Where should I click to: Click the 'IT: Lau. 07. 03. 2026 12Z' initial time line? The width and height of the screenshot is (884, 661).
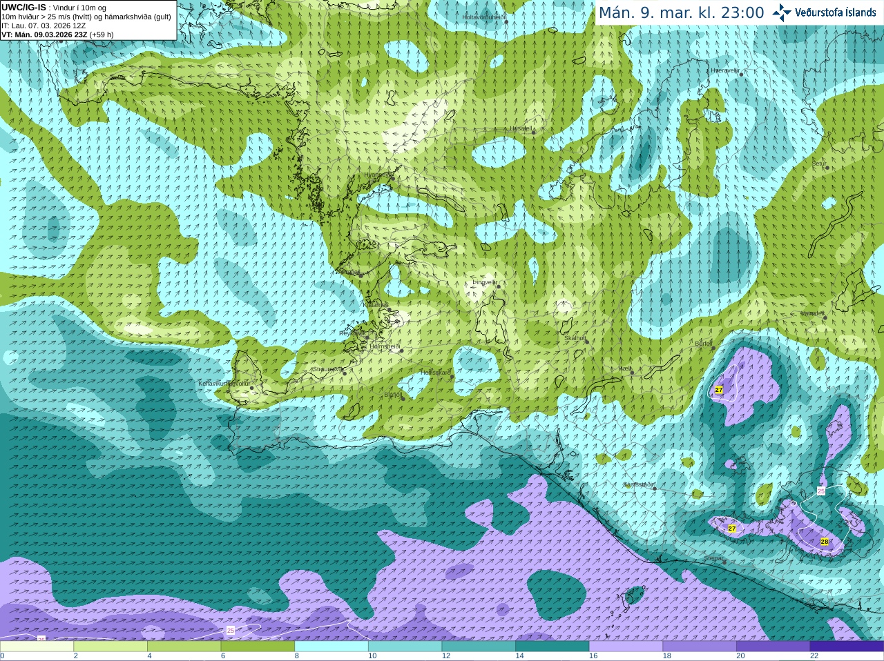coord(44,26)
